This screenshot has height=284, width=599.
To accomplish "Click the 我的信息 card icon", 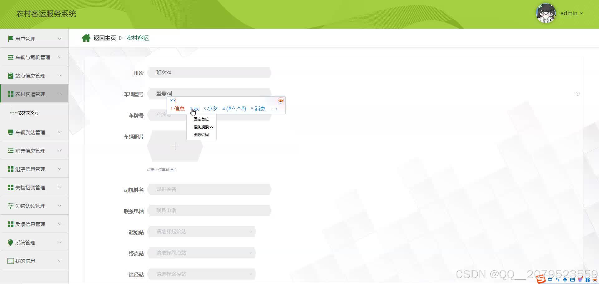I will [x=10, y=261].
